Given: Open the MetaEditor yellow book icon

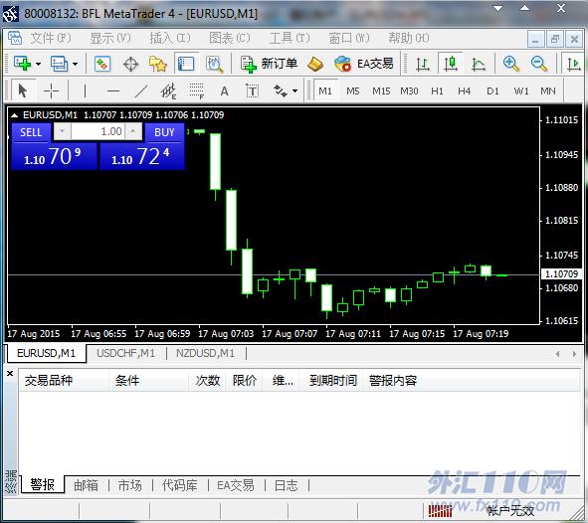Looking at the screenshot, I should [x=315, y=64].
